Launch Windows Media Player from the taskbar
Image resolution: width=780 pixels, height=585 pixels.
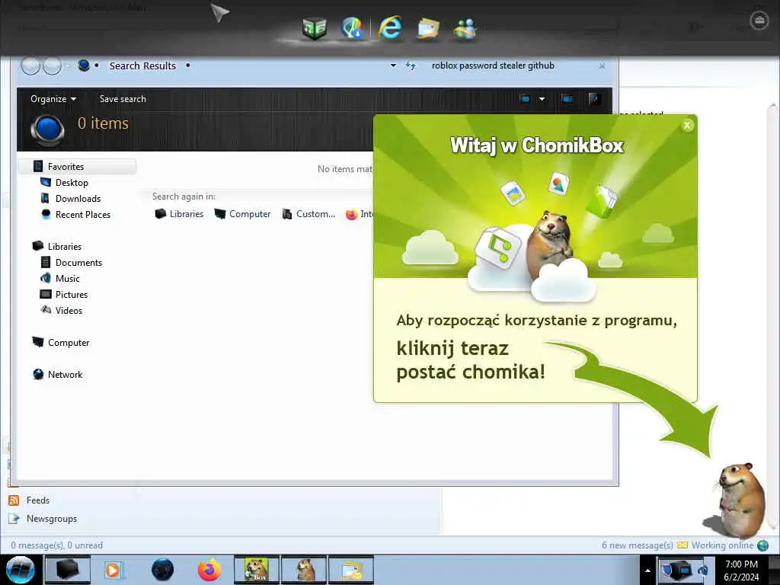tap(113, 570)
